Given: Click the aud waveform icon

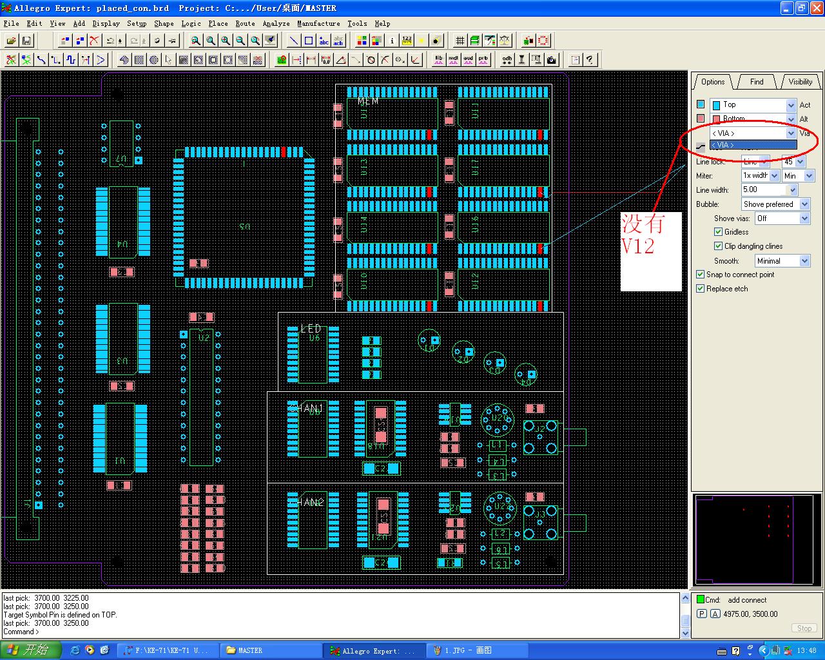Looking at the screenshot, I should (x=469, y=60).
